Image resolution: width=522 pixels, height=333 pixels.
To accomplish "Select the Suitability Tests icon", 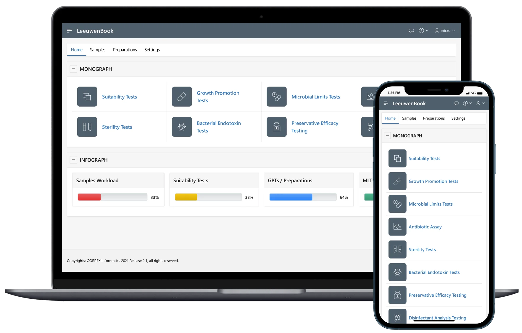I will (87, 97).
